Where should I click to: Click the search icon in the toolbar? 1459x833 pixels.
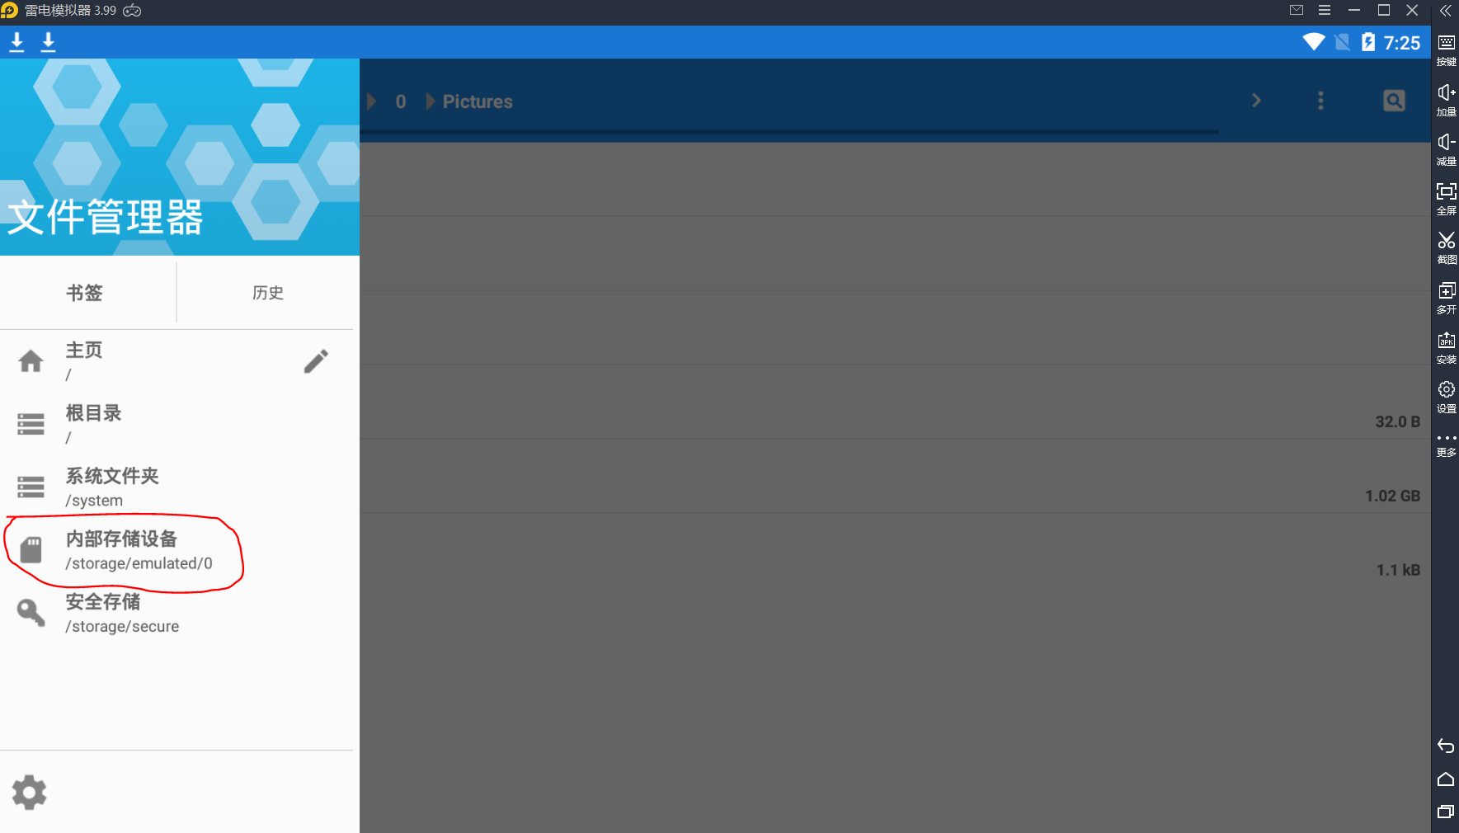[x=1394, y=101]
